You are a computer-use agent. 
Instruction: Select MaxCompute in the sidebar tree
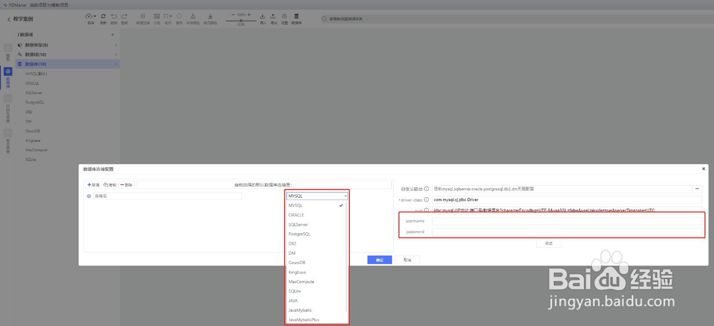click(37, 150)
